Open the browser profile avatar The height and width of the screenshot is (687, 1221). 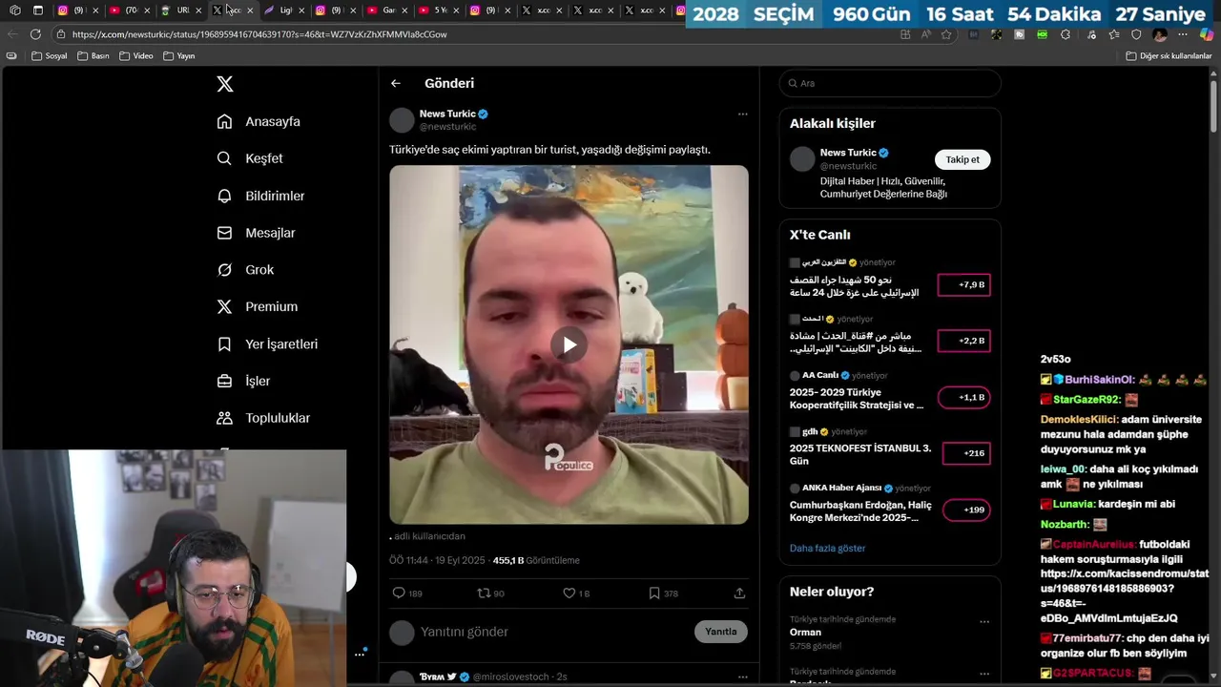point(1160,34)
